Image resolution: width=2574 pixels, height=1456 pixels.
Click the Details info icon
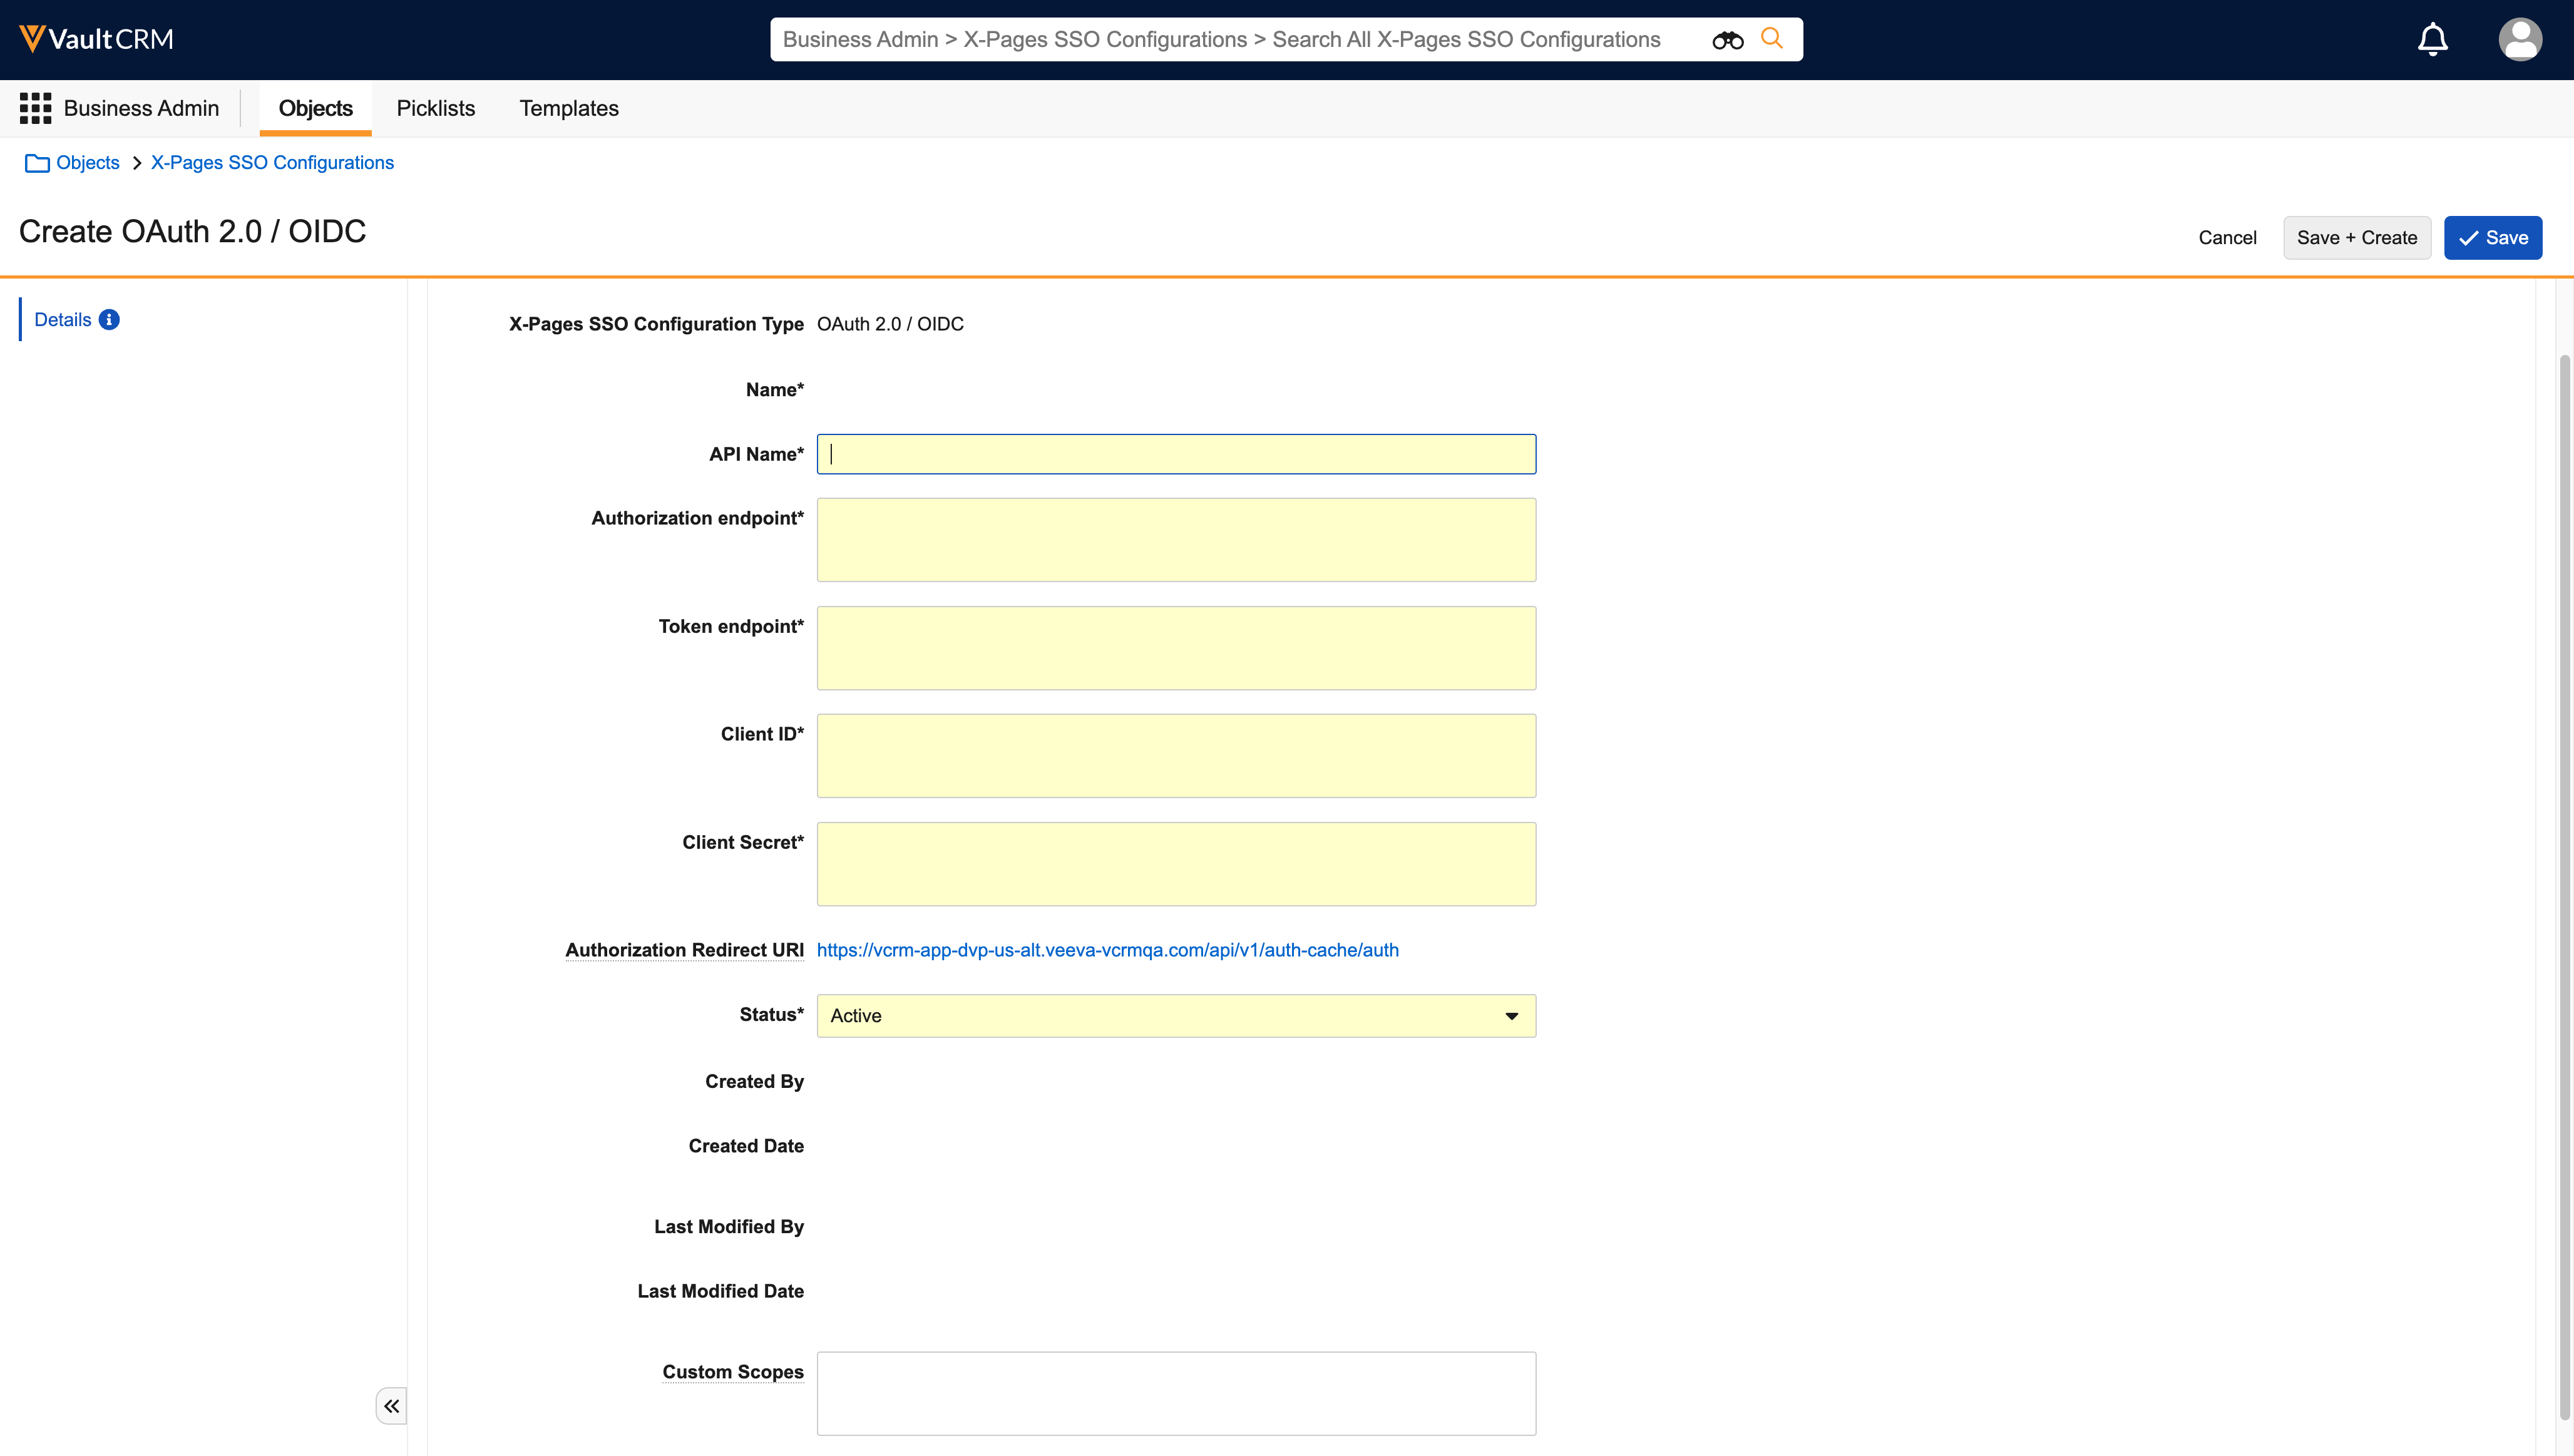coord(109,320)
